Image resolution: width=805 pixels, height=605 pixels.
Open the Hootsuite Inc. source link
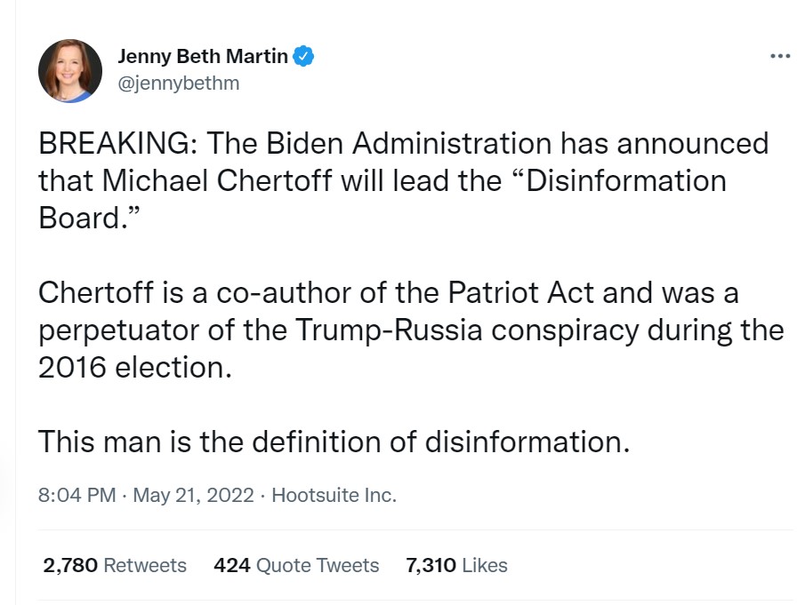[334, 495]
